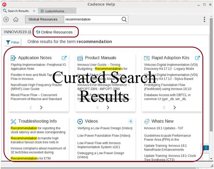Screen dimensions: 214x169
Task: Open Update Training Clock Tree Synthesis link
Action: [170, 158]
